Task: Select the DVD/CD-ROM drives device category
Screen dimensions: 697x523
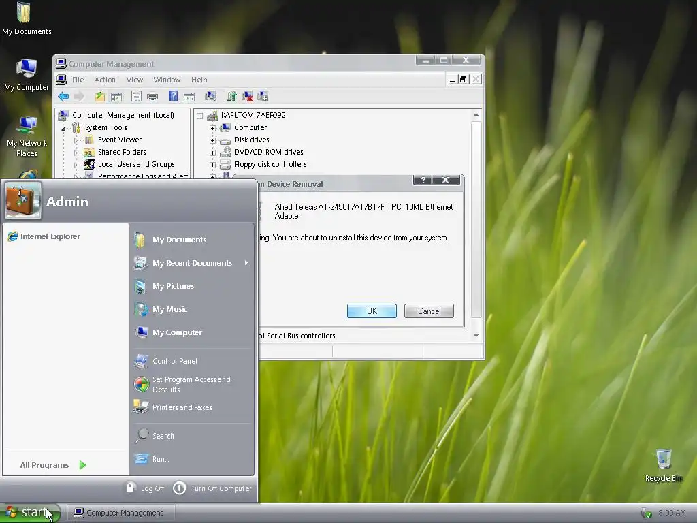Action: (268, 152)
